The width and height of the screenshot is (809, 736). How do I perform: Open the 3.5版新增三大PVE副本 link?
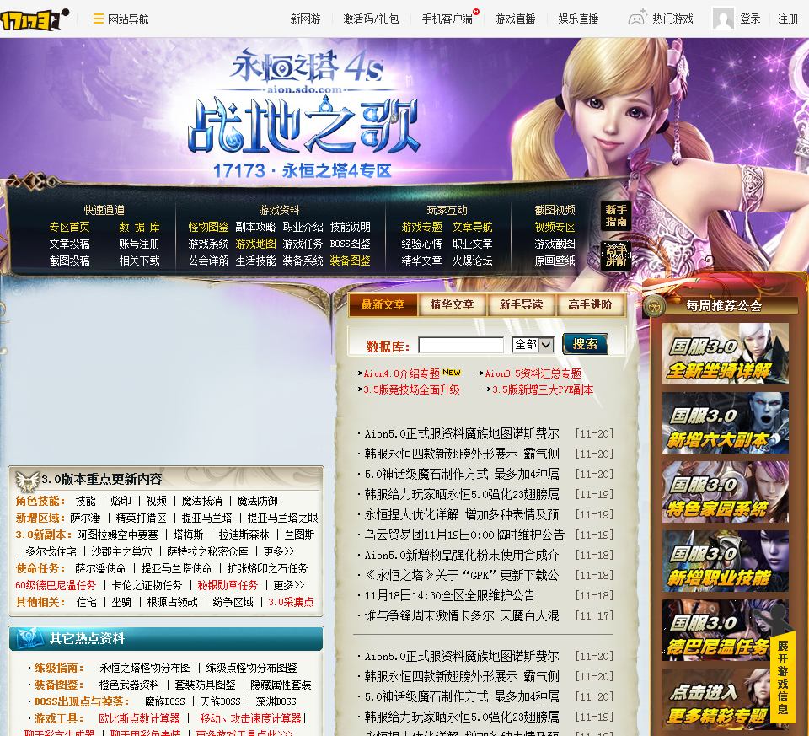click(543, 389)
